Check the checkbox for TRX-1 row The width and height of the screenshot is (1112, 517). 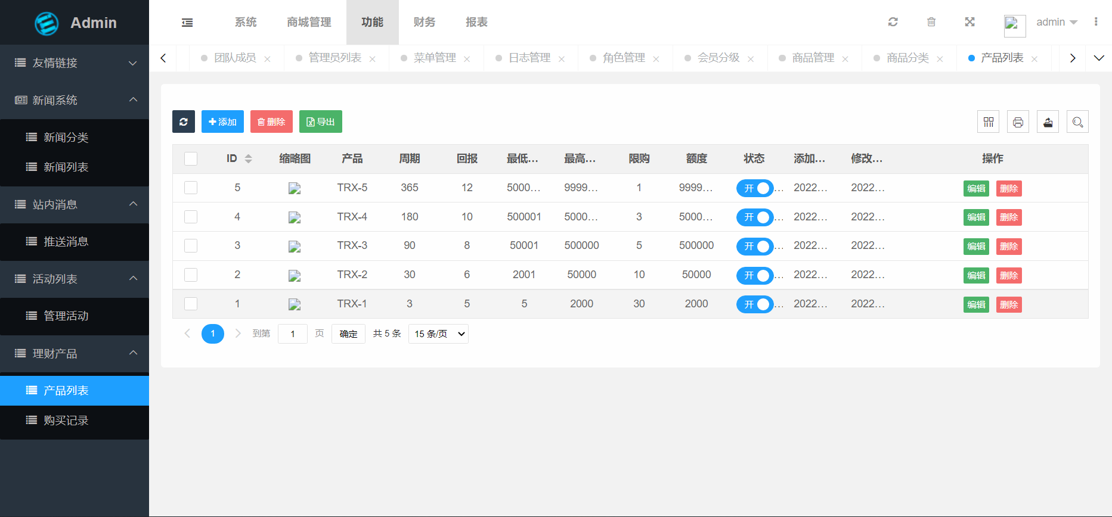(191, 304)
